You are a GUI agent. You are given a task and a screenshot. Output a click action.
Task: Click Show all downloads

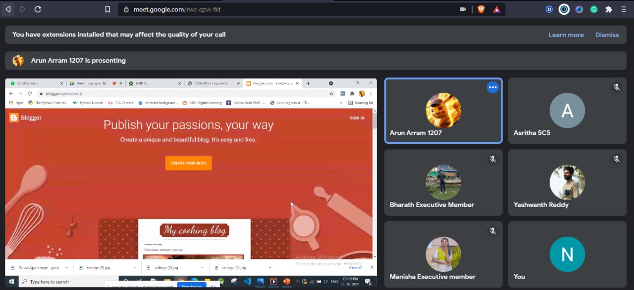coord(355,267)
